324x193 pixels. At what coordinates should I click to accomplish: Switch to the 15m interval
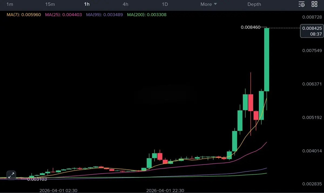(50, 4)
